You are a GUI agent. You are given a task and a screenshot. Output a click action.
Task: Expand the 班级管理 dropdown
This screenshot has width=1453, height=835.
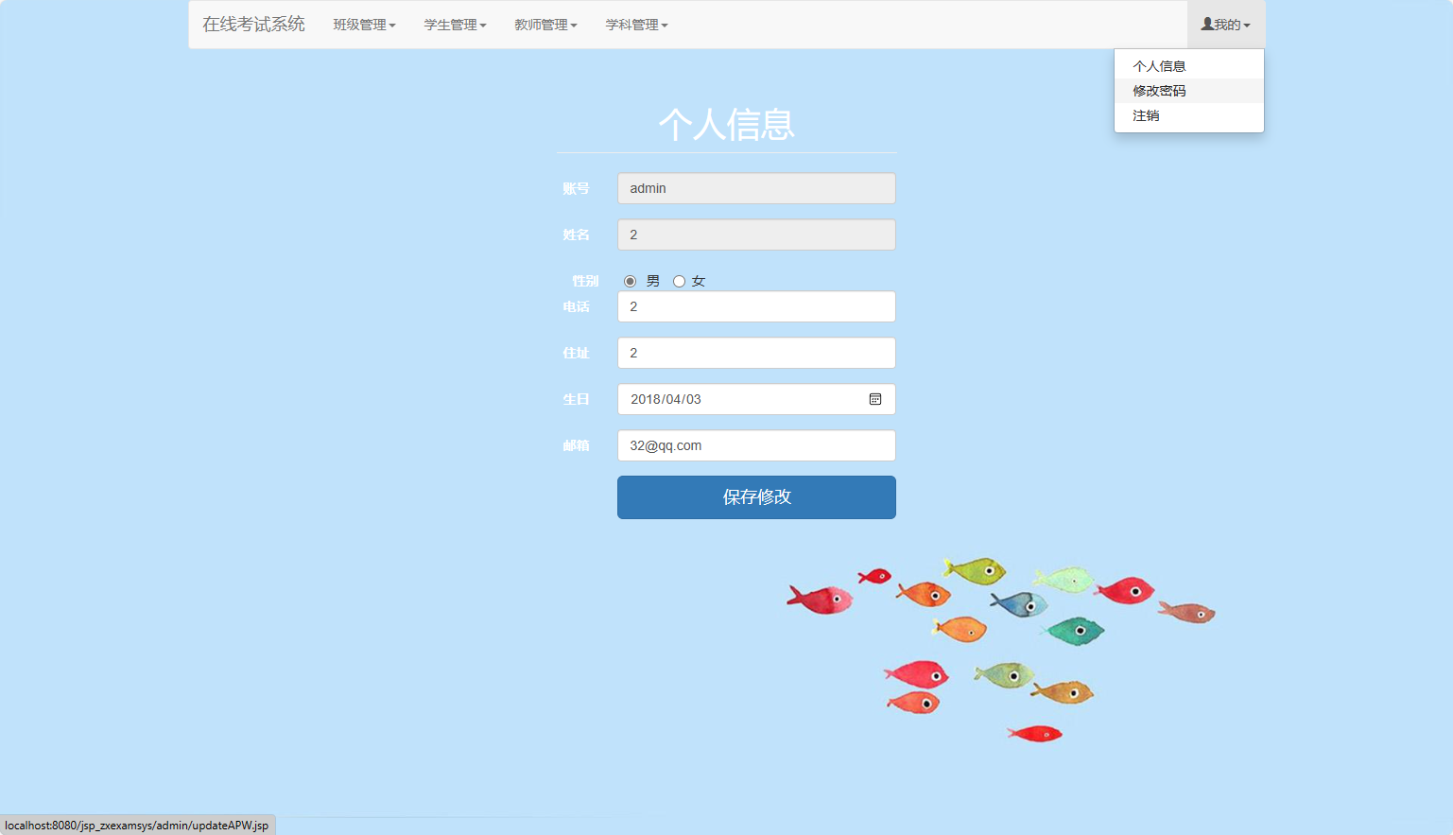(364, 25)
